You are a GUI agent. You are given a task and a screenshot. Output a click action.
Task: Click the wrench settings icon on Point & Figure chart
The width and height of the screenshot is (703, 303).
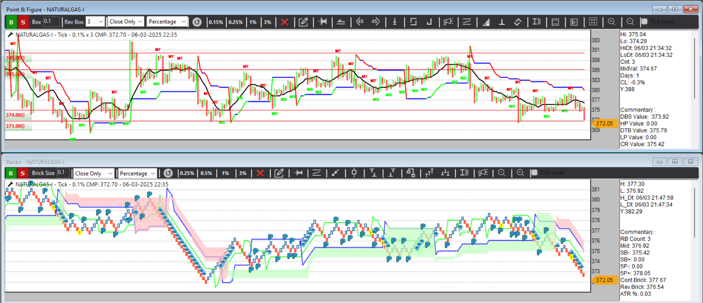pos(10,34)
